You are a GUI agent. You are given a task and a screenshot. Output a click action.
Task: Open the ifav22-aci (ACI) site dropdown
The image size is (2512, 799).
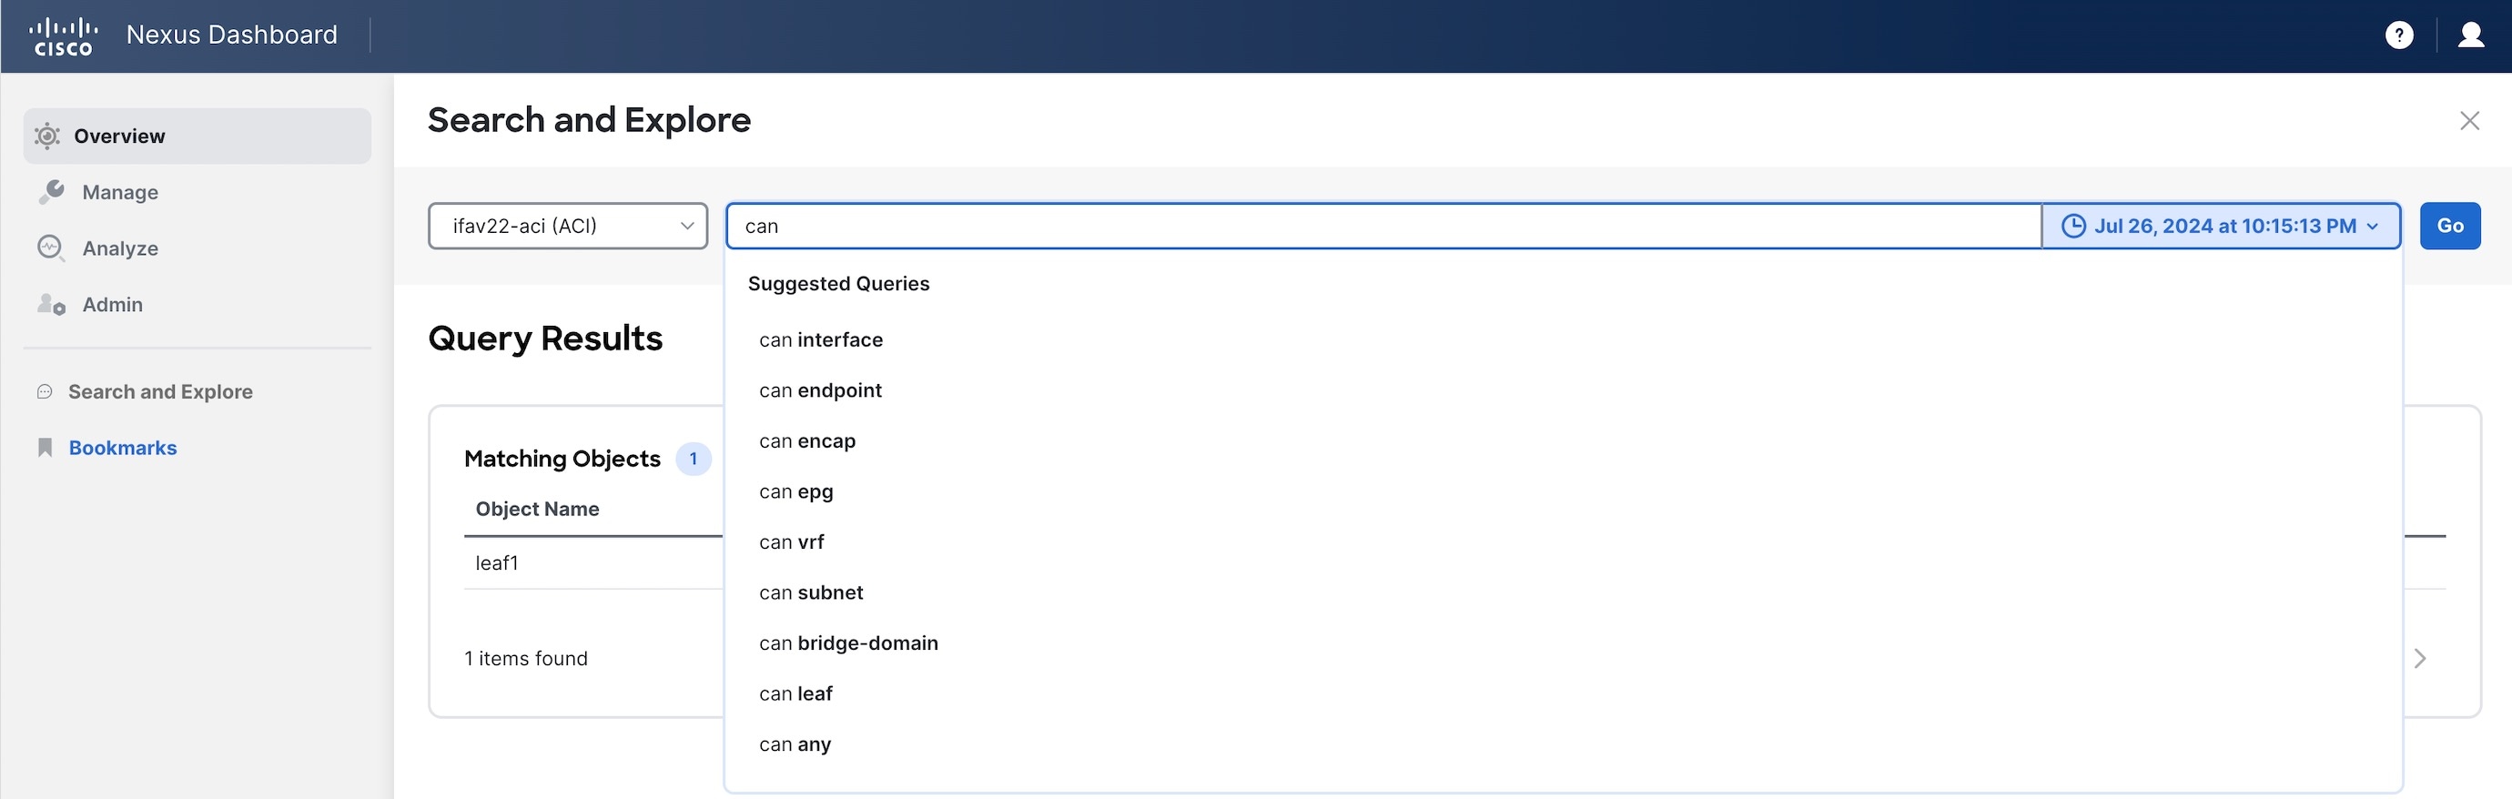pyautogui.click(x=568, y=227)
